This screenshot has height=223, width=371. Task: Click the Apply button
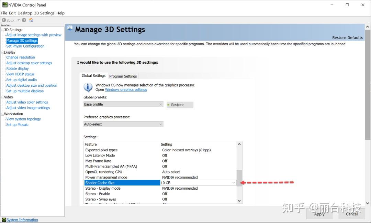pos(319,214)
